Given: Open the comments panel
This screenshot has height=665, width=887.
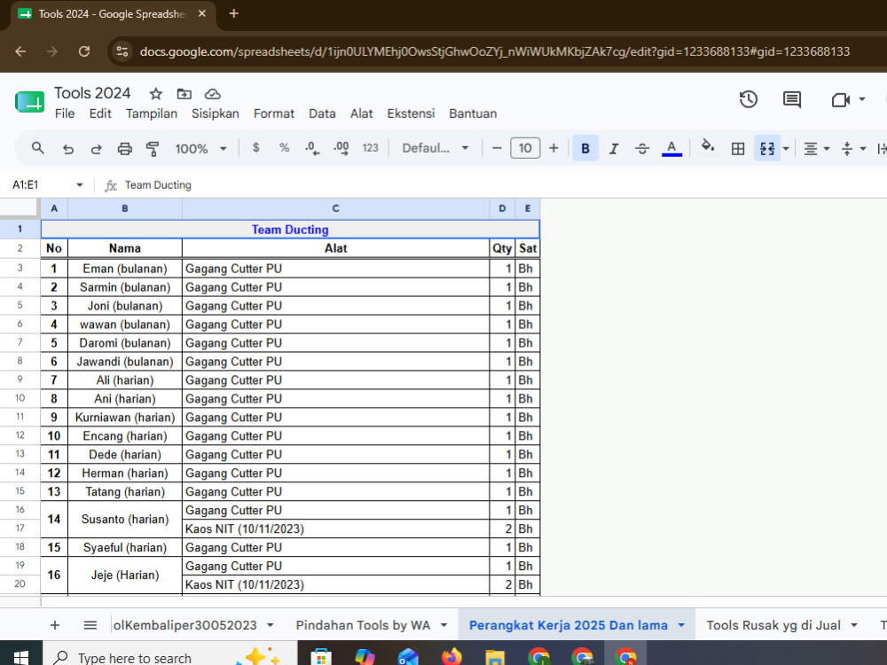Looking at the screenshot, I should click(x=791, y=99).
